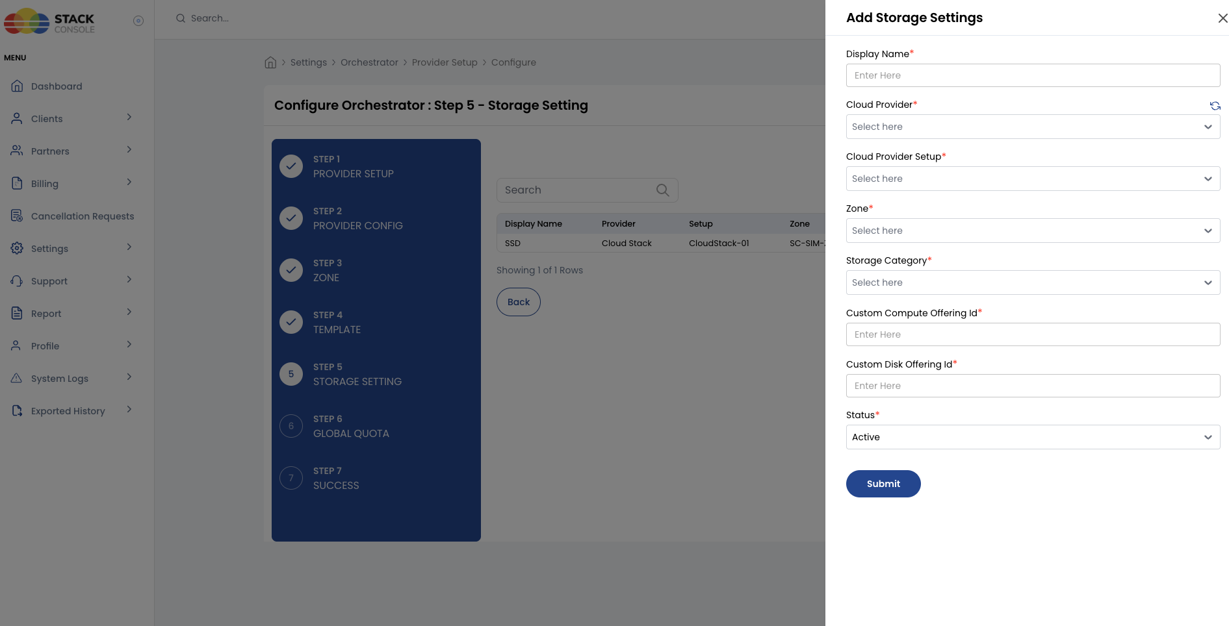Image resolution: width=1229 pixels, height=626 pixels.
Task: Focus the Custom Disk Offering Id field
Action: (x=1033, y=386)
